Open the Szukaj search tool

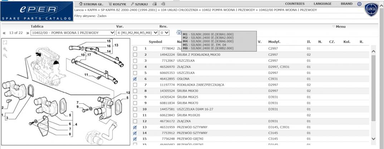click(139, 4)
